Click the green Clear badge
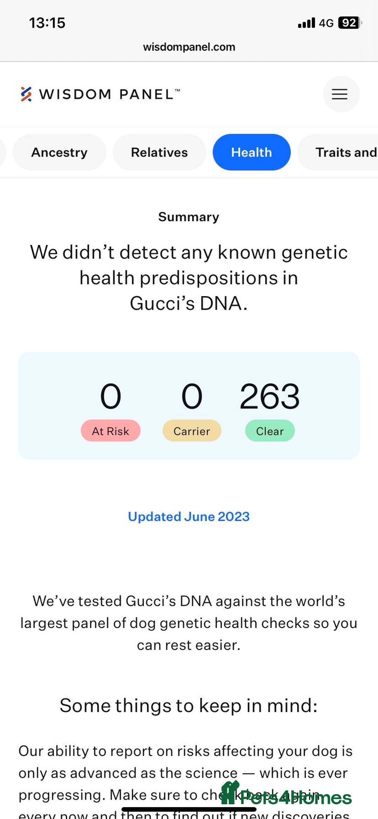Viewport: 378px width, 819px height. (270, 431)
